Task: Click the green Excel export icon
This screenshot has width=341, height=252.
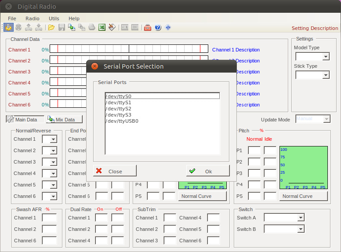Action: coord(102,27)
